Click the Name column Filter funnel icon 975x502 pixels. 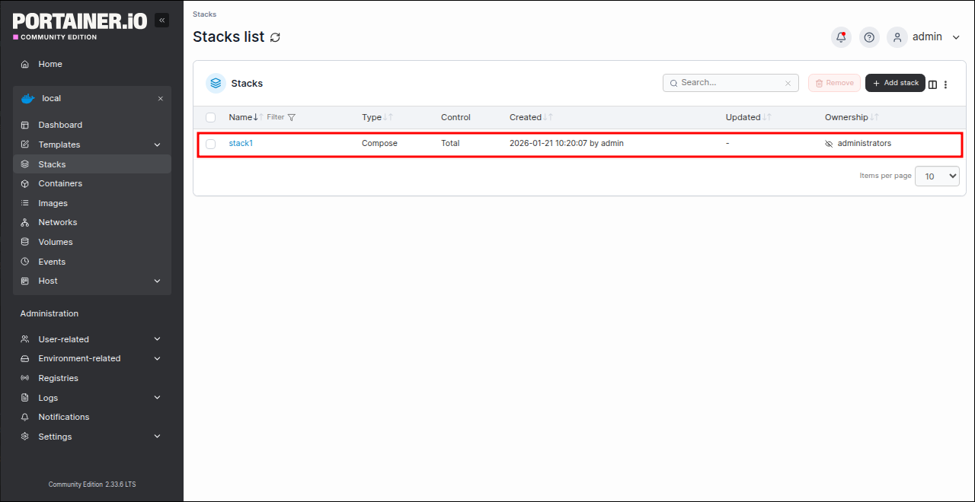[x=292, y=118]
